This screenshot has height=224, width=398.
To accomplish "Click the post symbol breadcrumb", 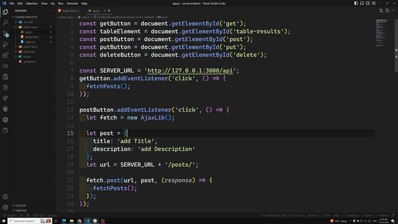I will click(x=162, y=17).
